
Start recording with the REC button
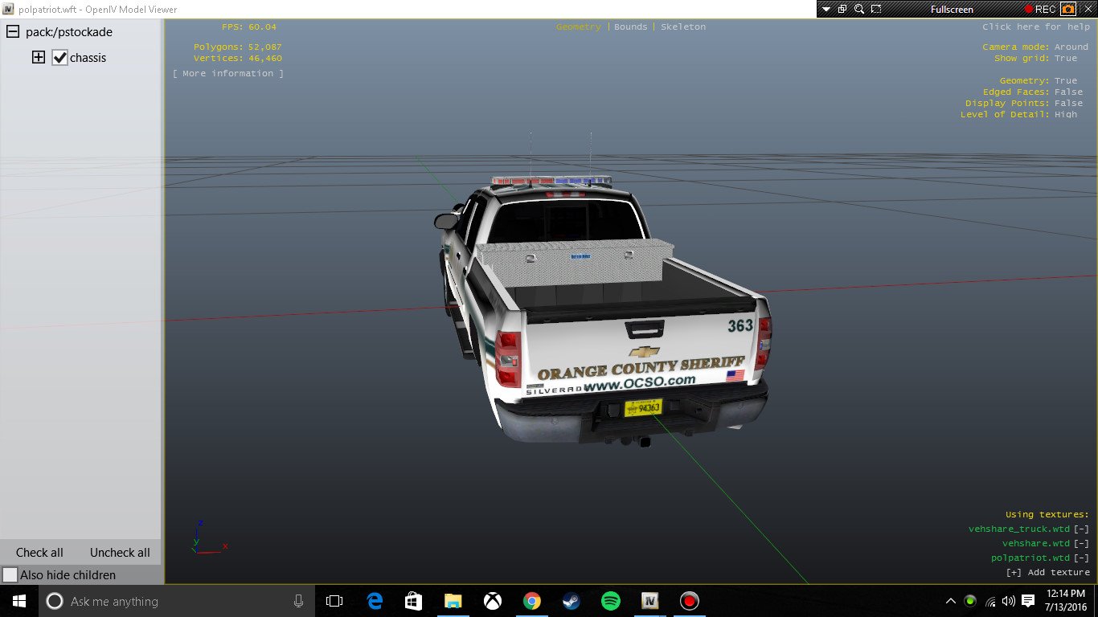pyautogui.click(x=1039, y=9)
